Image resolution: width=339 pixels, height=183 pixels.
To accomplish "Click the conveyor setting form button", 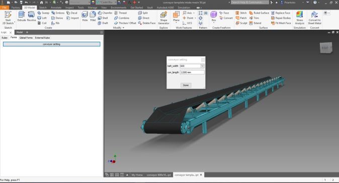I will tap(51, 44).
